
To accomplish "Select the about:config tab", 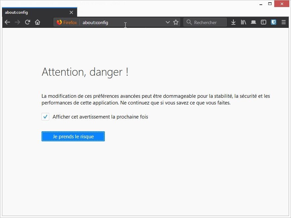I will click(40, 12).
